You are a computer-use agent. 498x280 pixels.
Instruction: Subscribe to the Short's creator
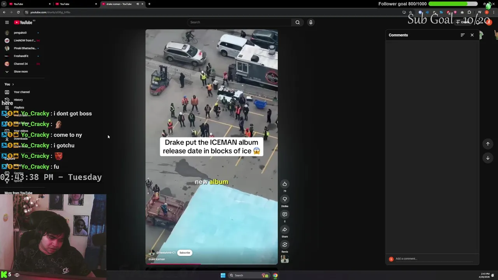pyautogui.click(x=185, y=253)
